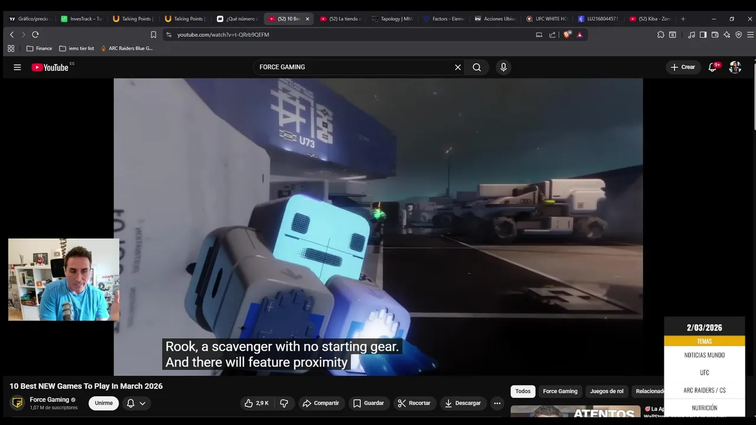Switch to the InvesTrack browser tab
Viewport: 756px width, 425px height.
point(82,19)
